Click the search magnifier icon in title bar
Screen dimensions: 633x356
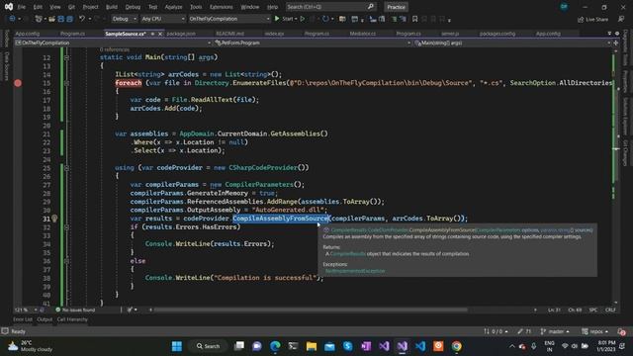pos(371,7)
